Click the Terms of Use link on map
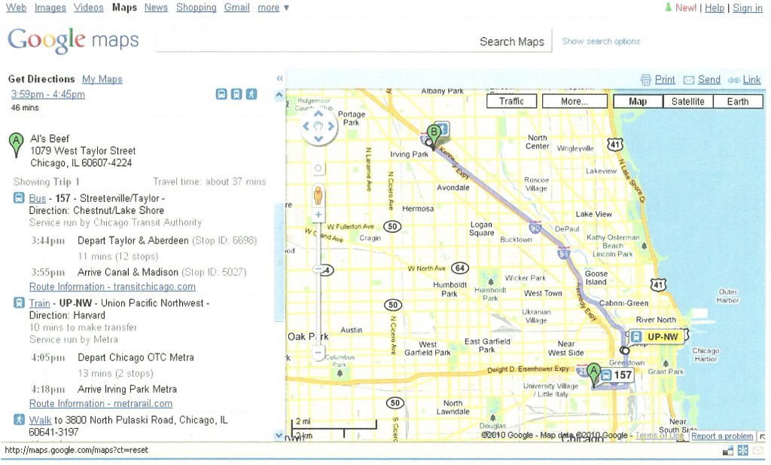771x465 pixels. (659, 436)
